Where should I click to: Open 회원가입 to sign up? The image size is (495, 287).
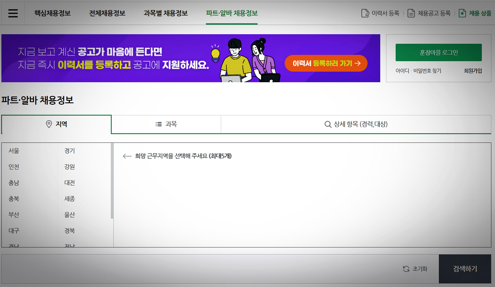click(473, 71)
